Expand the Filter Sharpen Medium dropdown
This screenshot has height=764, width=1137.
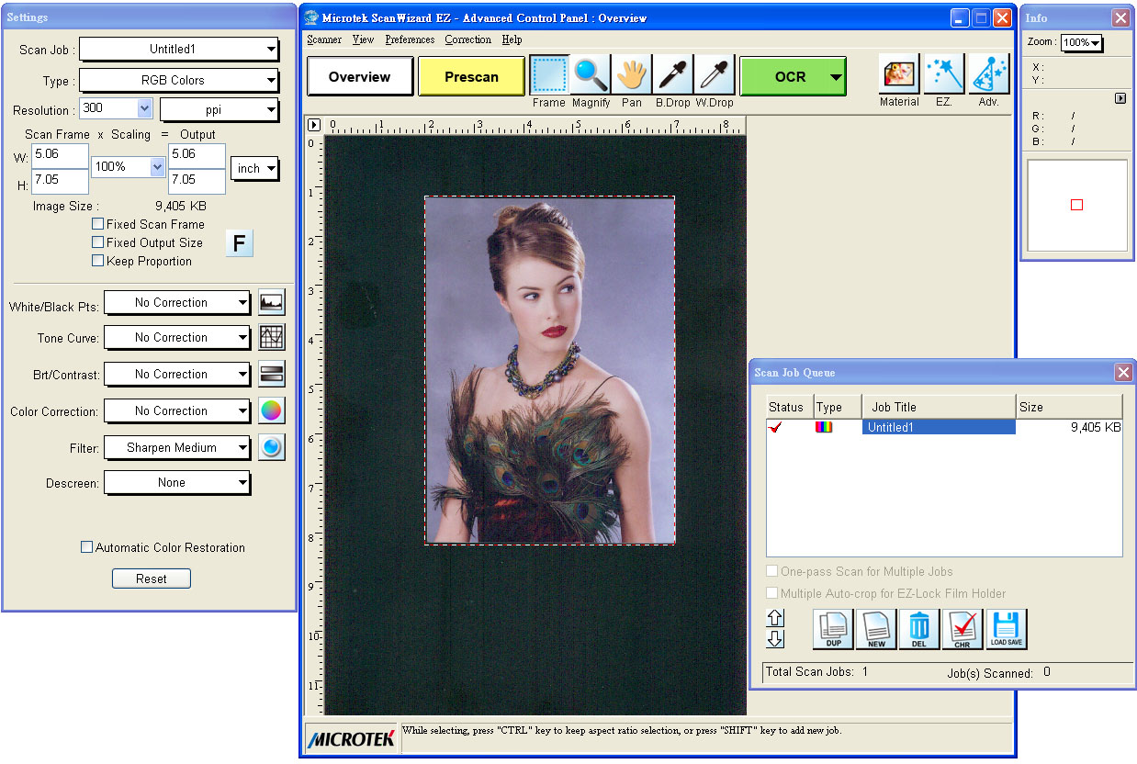177,448
